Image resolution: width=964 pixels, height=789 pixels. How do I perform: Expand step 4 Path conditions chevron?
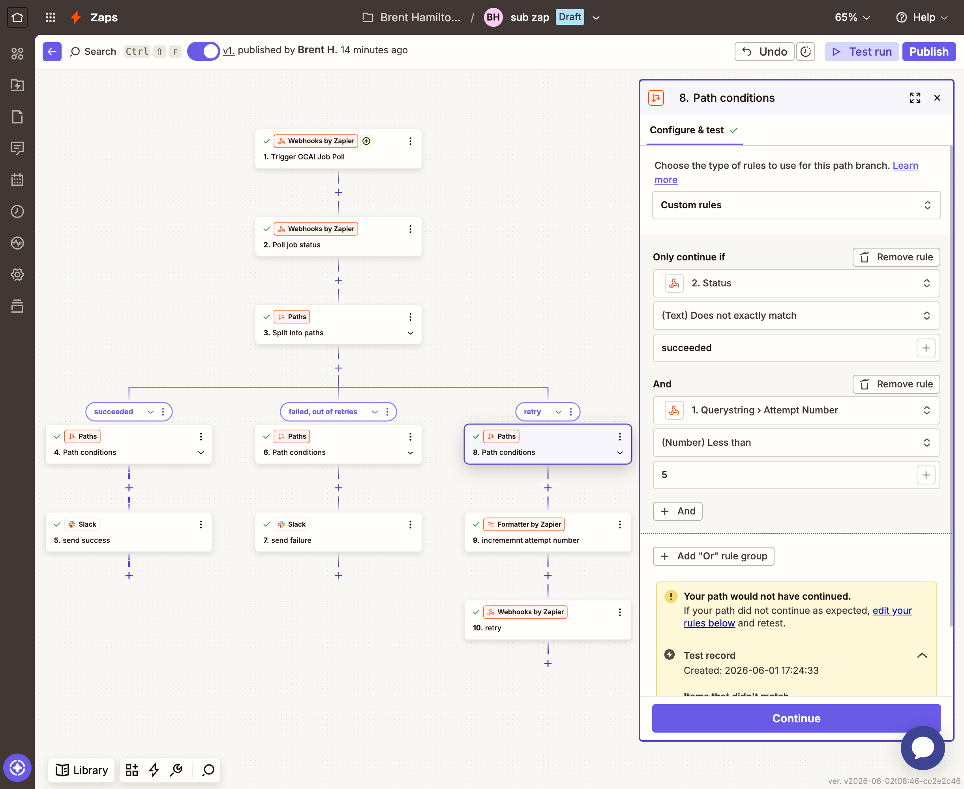click(201, 452)
